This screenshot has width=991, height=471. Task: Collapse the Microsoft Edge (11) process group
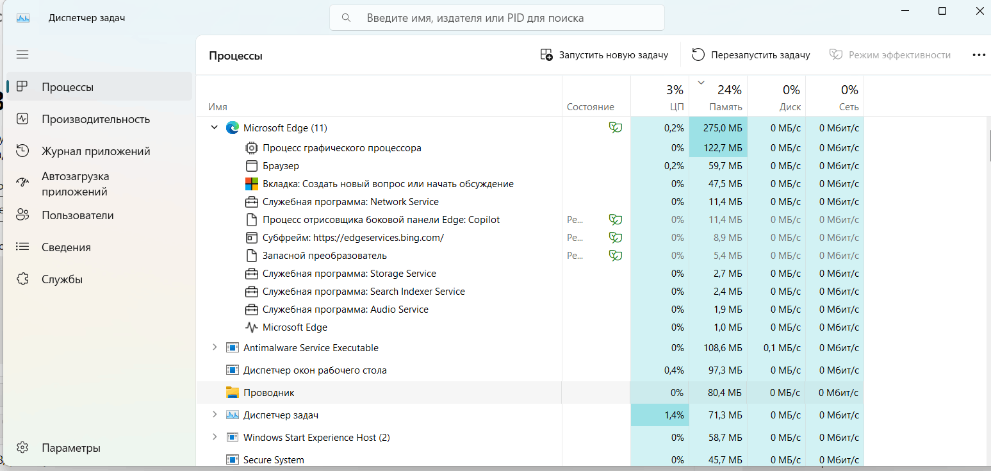click(x=215, y=128)
